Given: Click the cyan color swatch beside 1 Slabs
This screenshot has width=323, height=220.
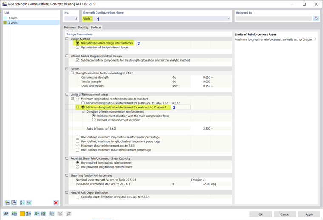Looking at the screenshot, I should tap(6, 18).
